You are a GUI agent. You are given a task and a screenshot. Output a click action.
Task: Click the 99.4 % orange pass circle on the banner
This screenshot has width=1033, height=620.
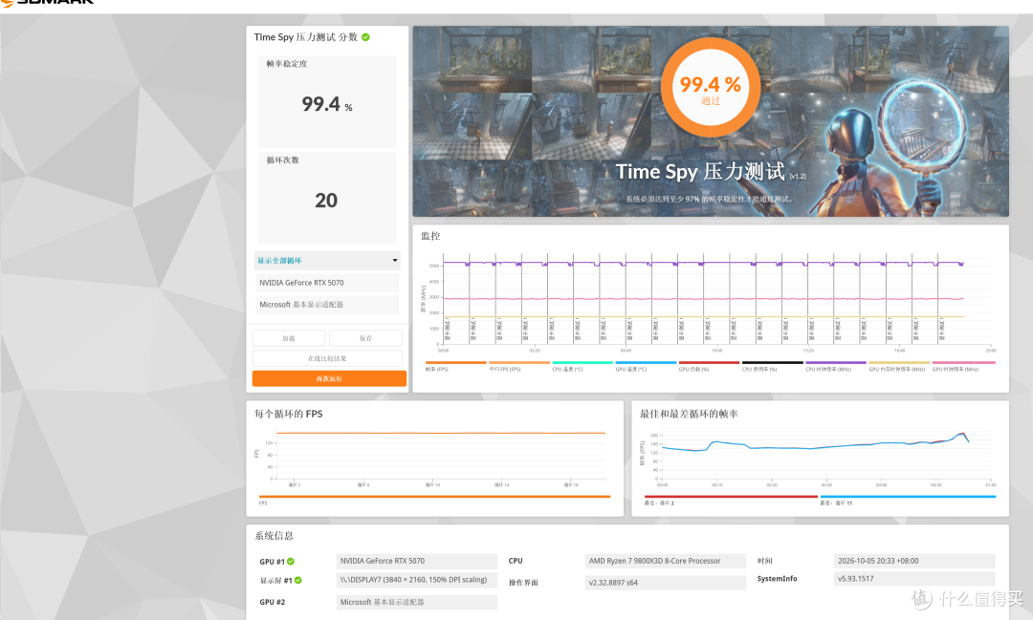coord(710,88)
